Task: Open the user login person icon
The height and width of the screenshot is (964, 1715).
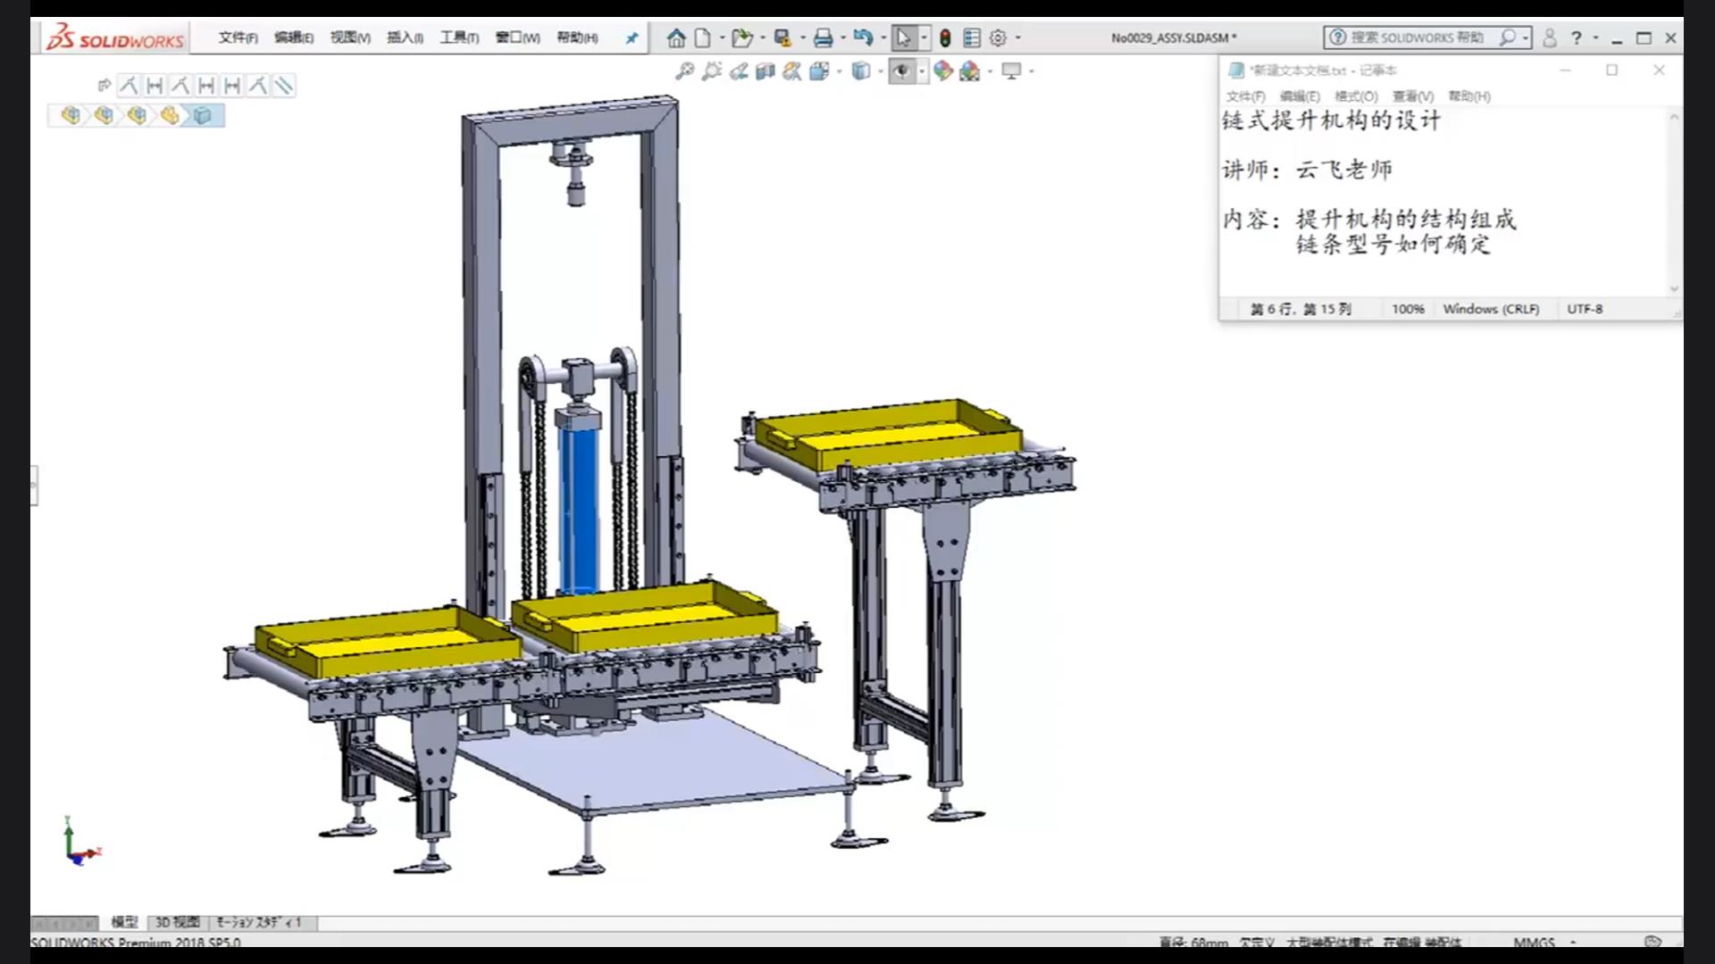Action: [x=1550, y=37]
